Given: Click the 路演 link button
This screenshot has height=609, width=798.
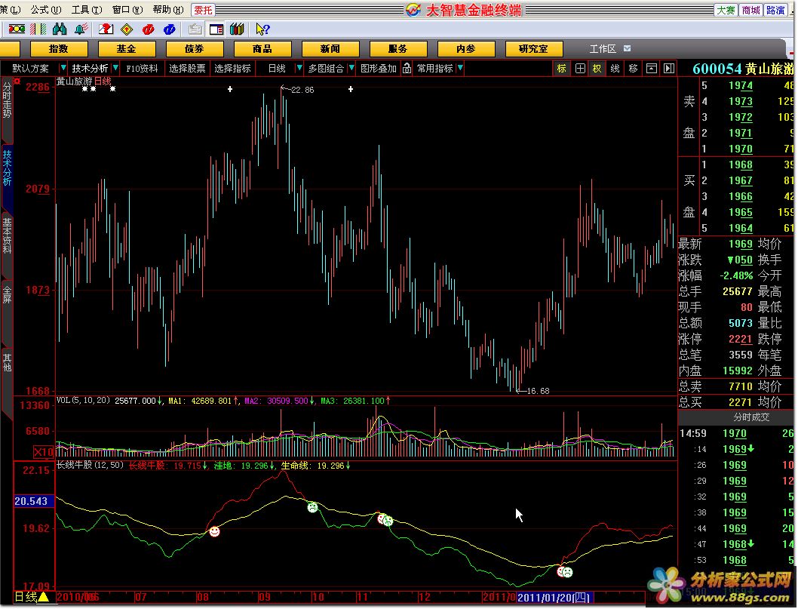Looking at the screenshot, I should [x=775, y=10].
